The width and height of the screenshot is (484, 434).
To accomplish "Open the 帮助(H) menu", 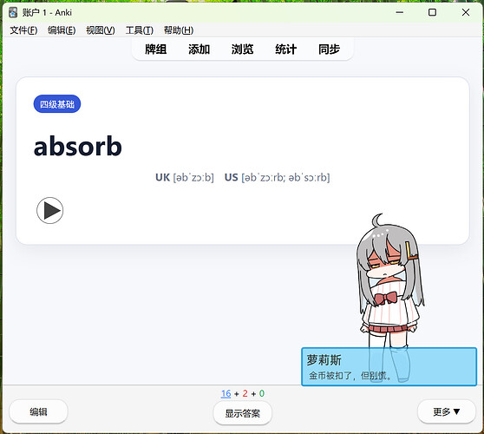I will click(179, 30).
